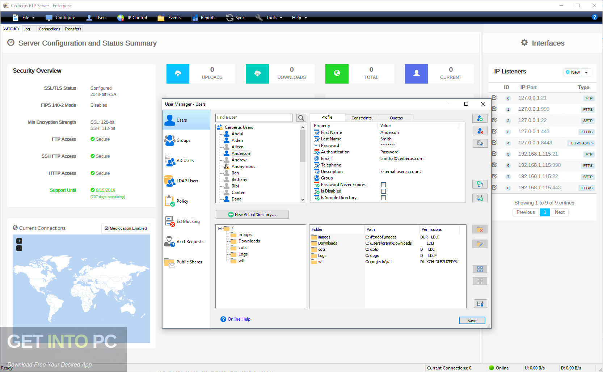Open AD Users section

(186, 161)
